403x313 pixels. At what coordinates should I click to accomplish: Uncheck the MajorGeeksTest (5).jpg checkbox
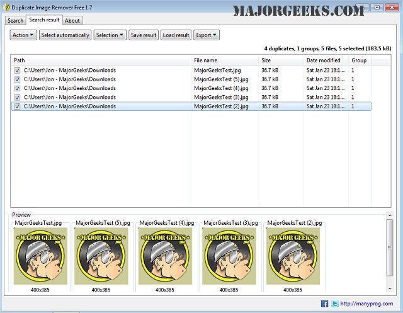tap(17, 79)
